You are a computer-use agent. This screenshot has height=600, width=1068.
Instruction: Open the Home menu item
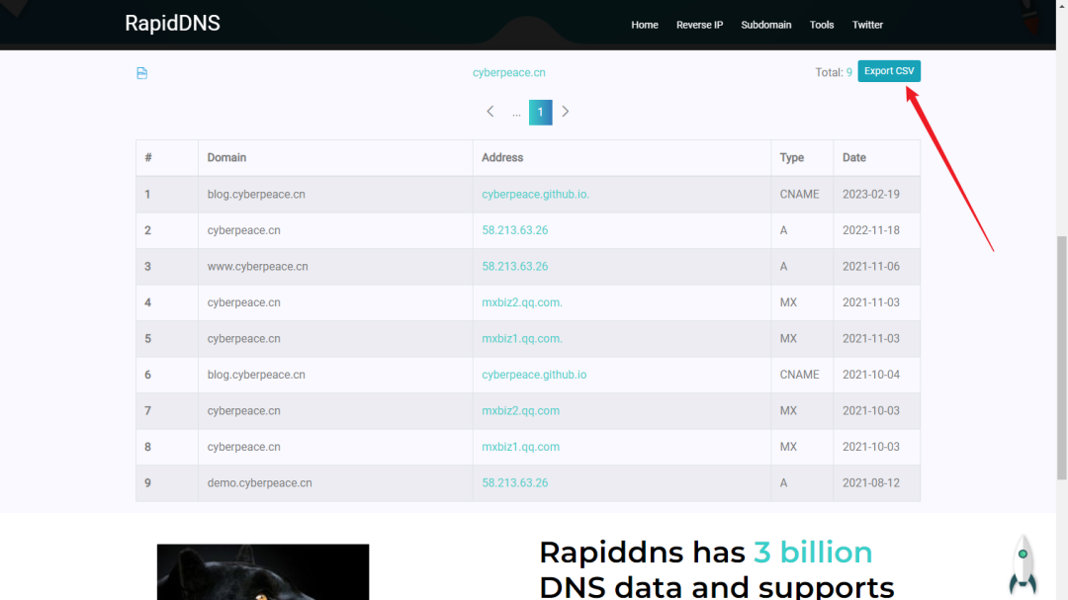coord(644,25)
